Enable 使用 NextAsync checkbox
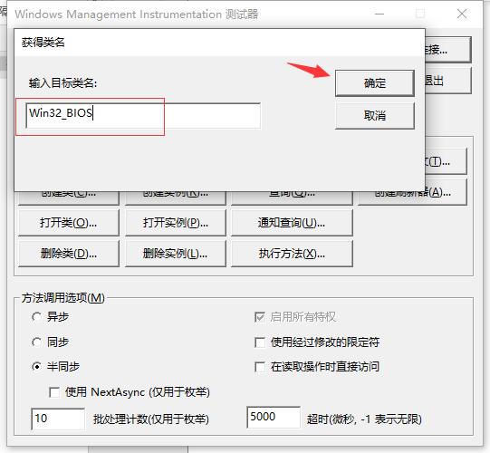The width and height of the screenshot is (490, 453). tap(54, 391)
